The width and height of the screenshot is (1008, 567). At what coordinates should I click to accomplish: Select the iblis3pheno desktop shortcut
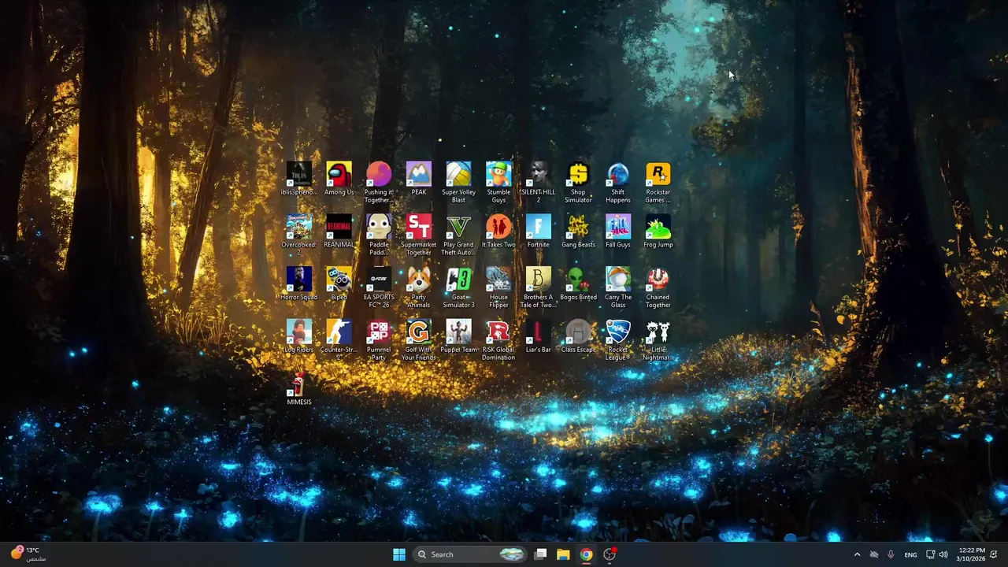point(299,180)
